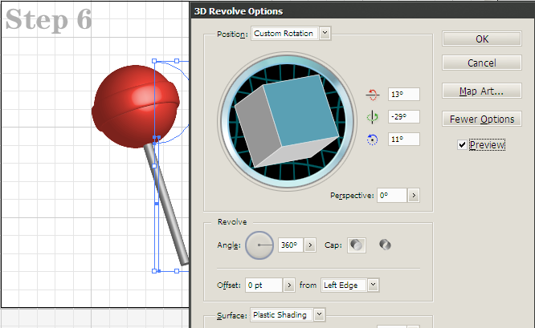Click the Plastic Shading surface field
Screen dimensions: 535x328
[281, 314]
